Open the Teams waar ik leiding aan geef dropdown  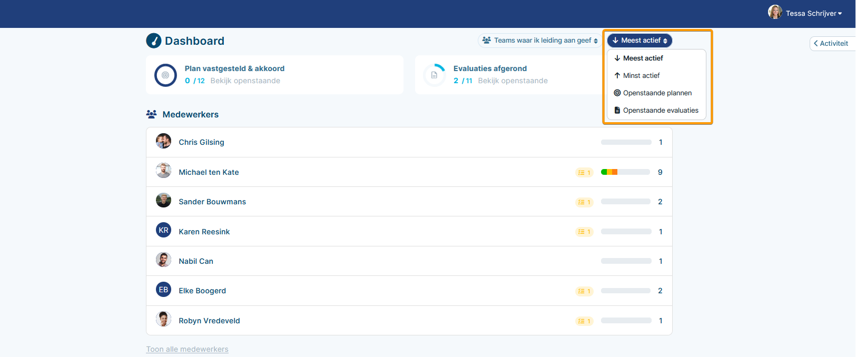point(539,41)
